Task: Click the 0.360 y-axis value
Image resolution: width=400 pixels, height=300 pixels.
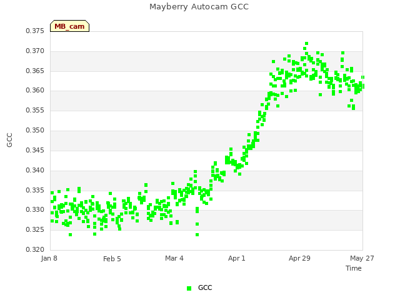Action: [35, 90]
